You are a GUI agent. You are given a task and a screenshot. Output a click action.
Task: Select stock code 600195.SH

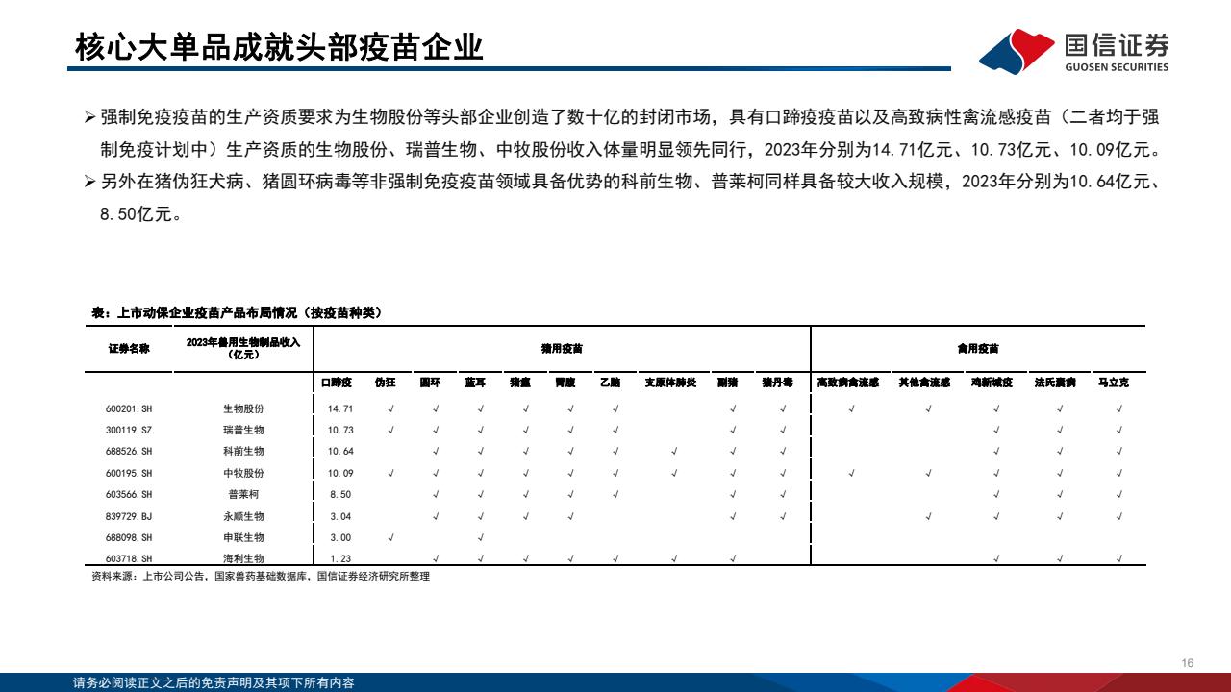coord(129,473)
